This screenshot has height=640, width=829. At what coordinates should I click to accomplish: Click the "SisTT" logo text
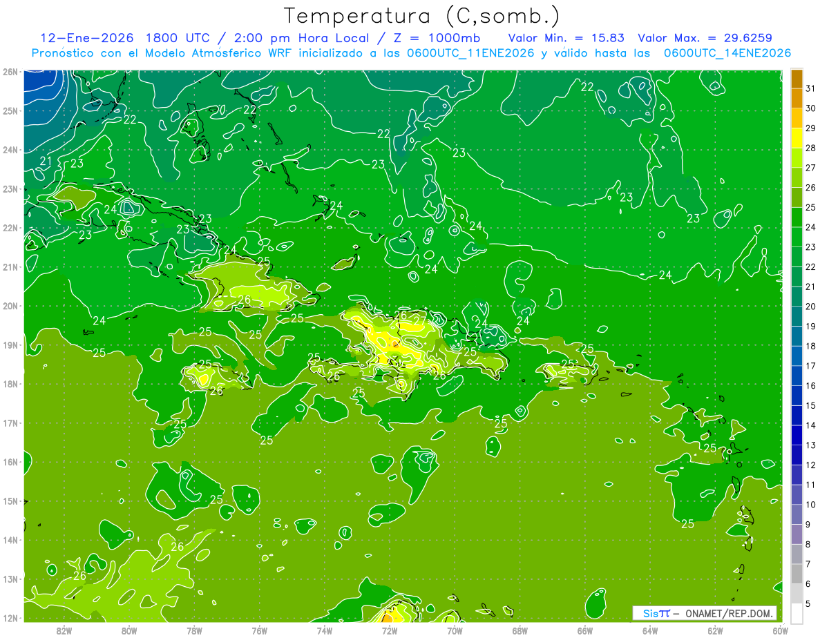pyautogui.click(x=656, y=613)
